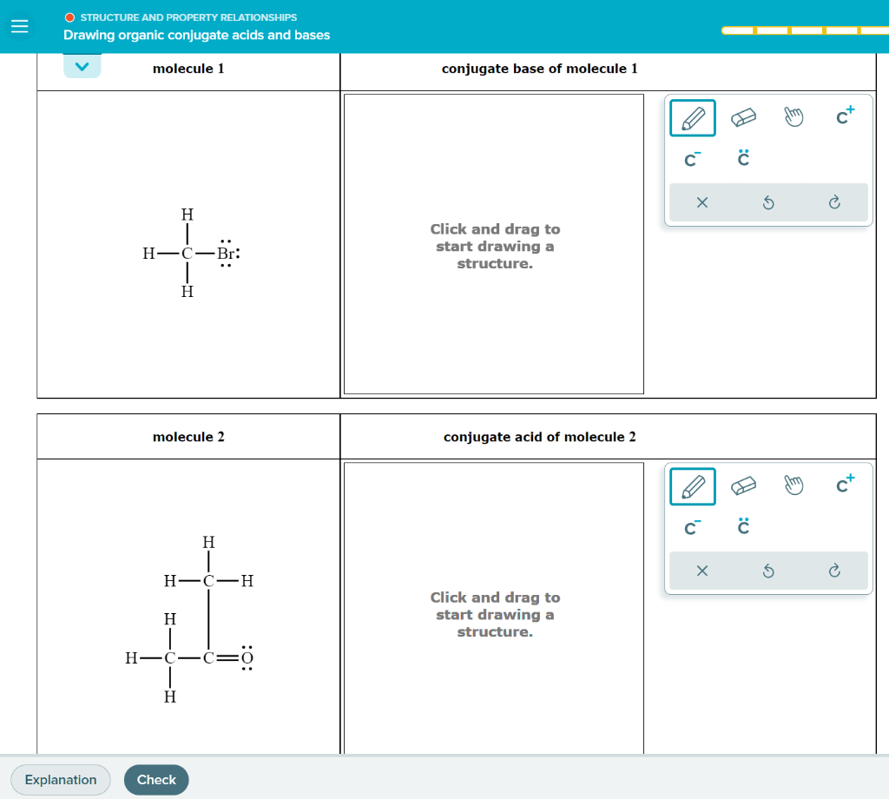Image resolution: width=889 pixels, height=799 pixels.
Task: Submit the answer with Check
Action: pos(156,780)
